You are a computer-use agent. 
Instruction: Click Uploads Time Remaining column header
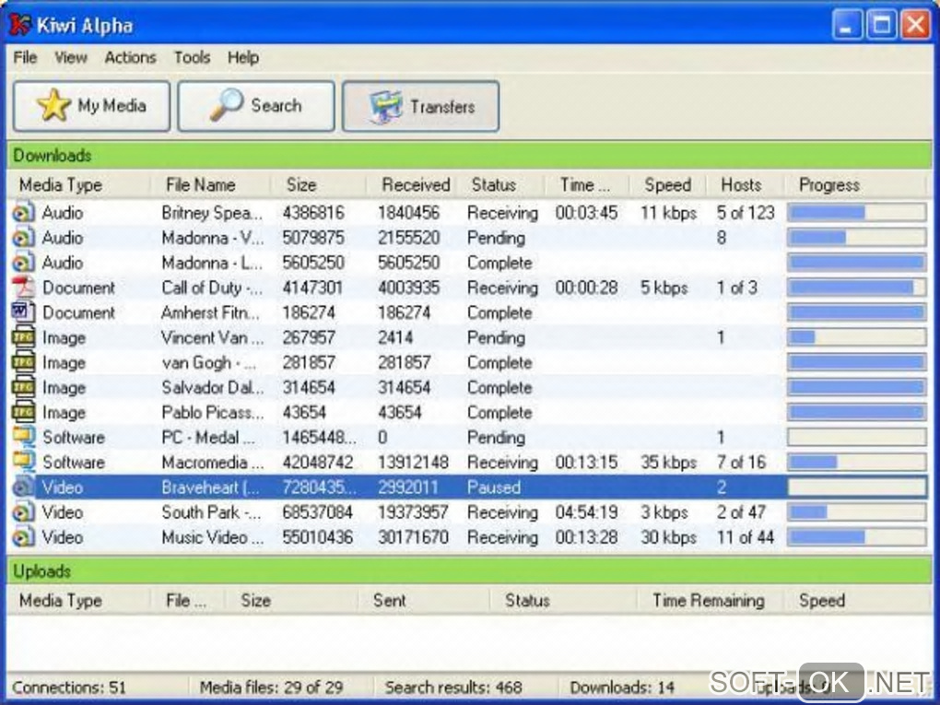click(x=709, y=601)
